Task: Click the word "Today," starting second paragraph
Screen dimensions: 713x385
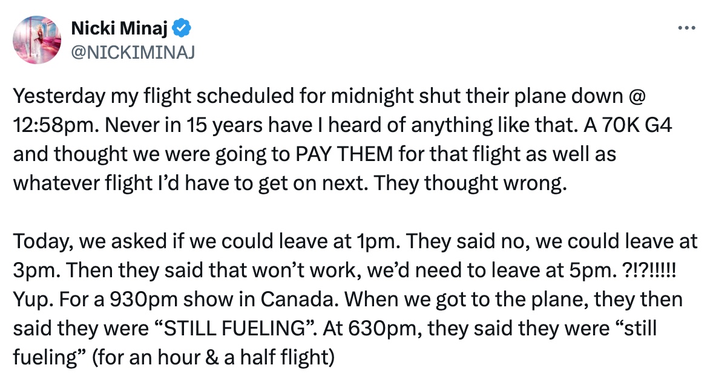Action: click(x=43, y=242)
